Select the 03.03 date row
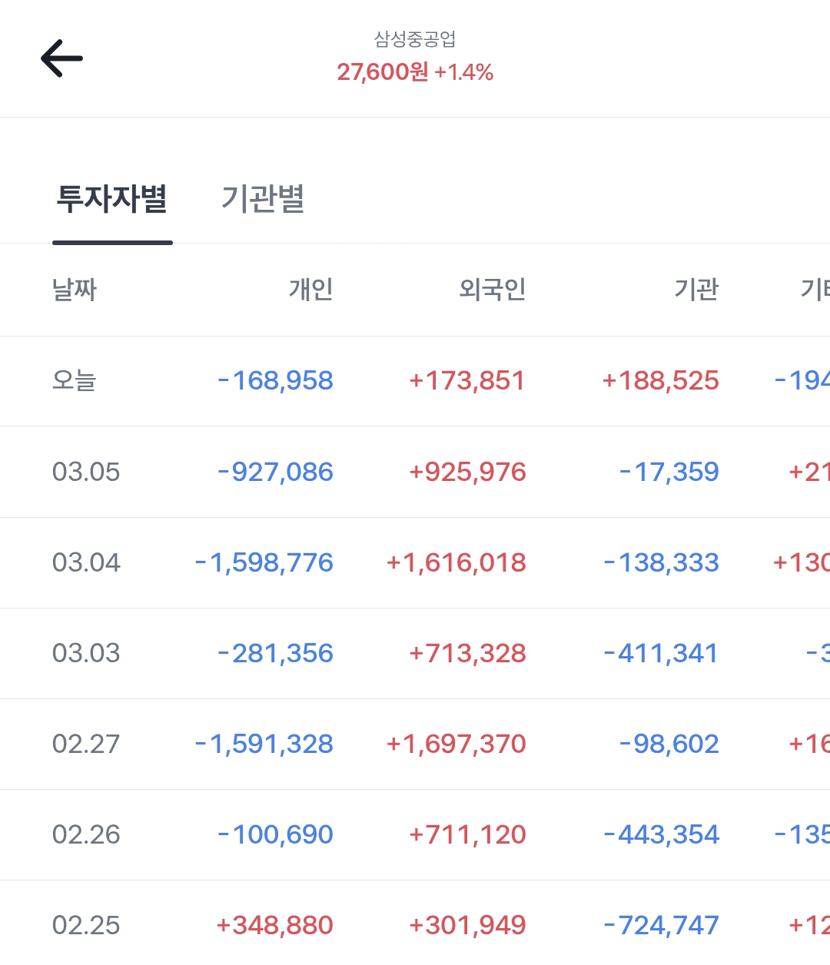 pyautogui.click(x=86, y=653)
